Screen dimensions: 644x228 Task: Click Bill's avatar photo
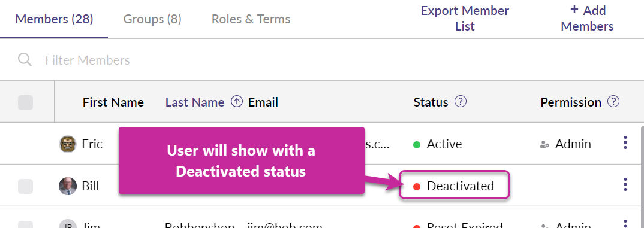coord(68,186)
